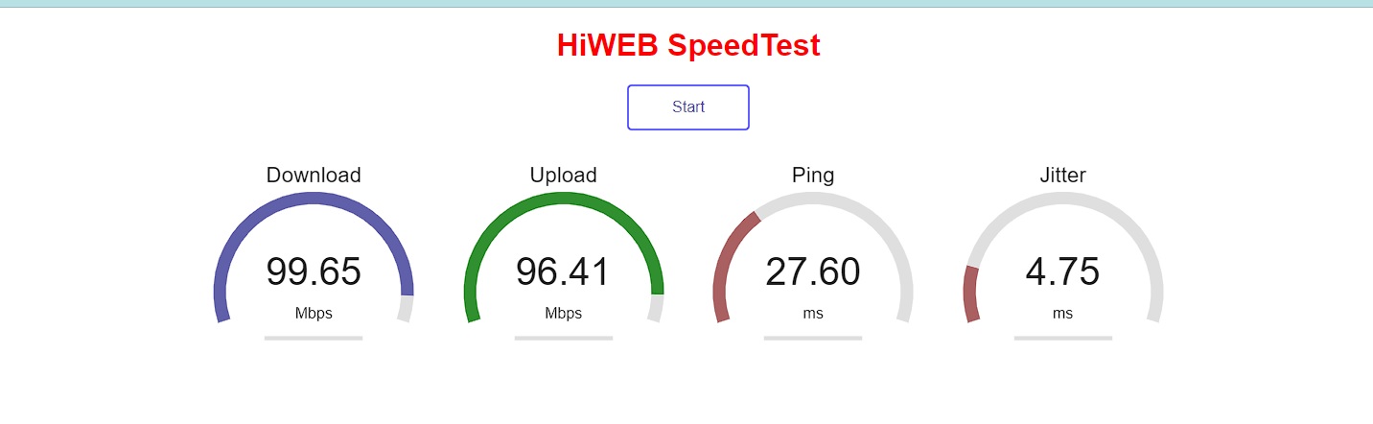Viewport: 1373px width, 424px height.
Task: Click the Mbps unit under Upload
Action: coord(564,314)
